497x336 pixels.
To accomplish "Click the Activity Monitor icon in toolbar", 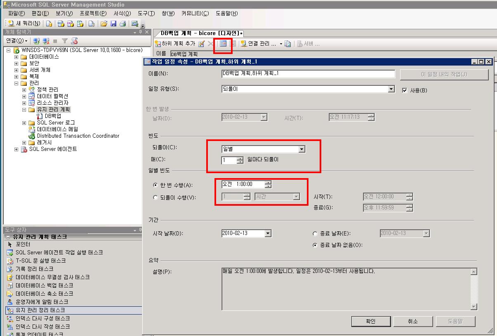I will pos(134,23).
